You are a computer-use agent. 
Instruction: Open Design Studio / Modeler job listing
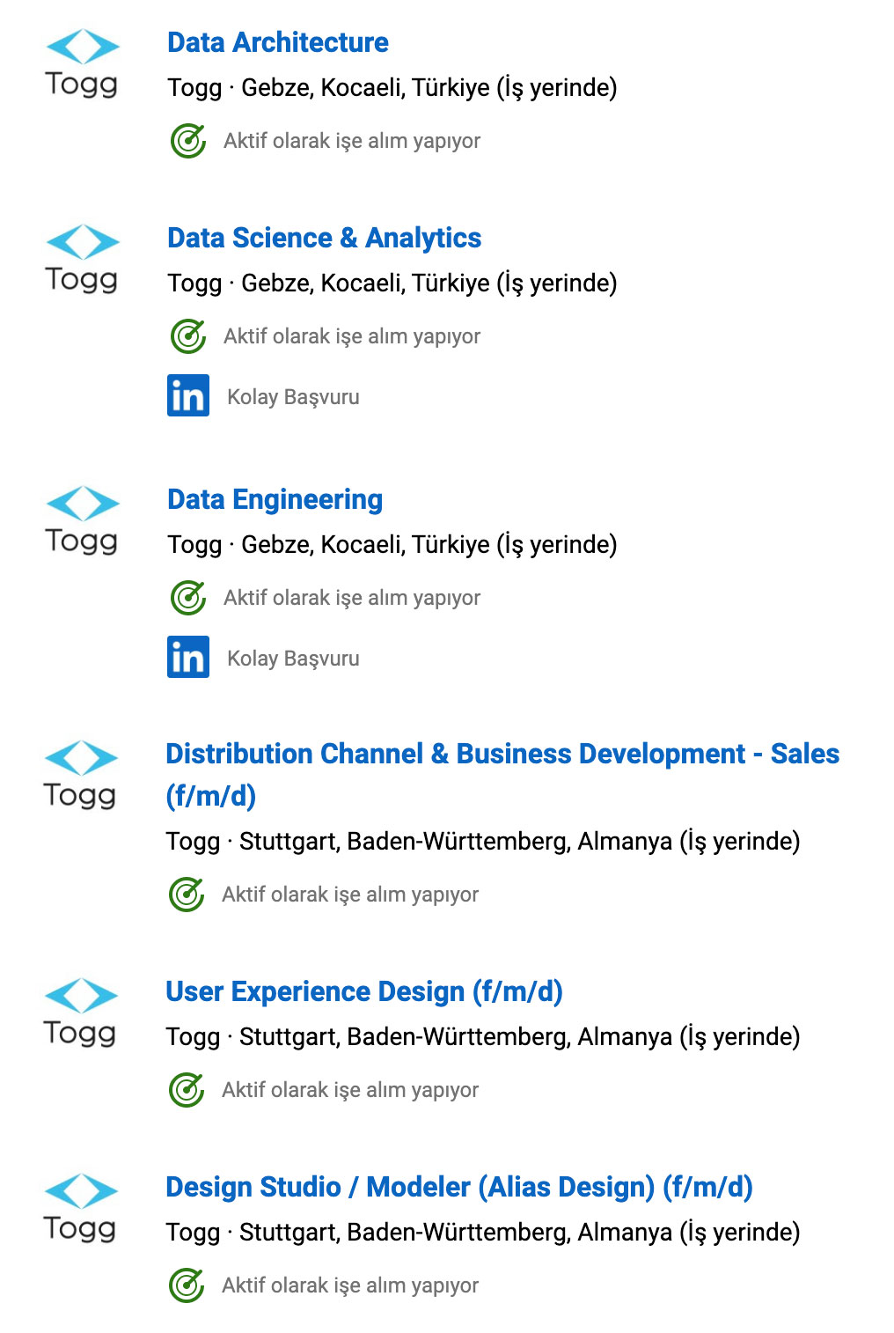coord(458,1187)
